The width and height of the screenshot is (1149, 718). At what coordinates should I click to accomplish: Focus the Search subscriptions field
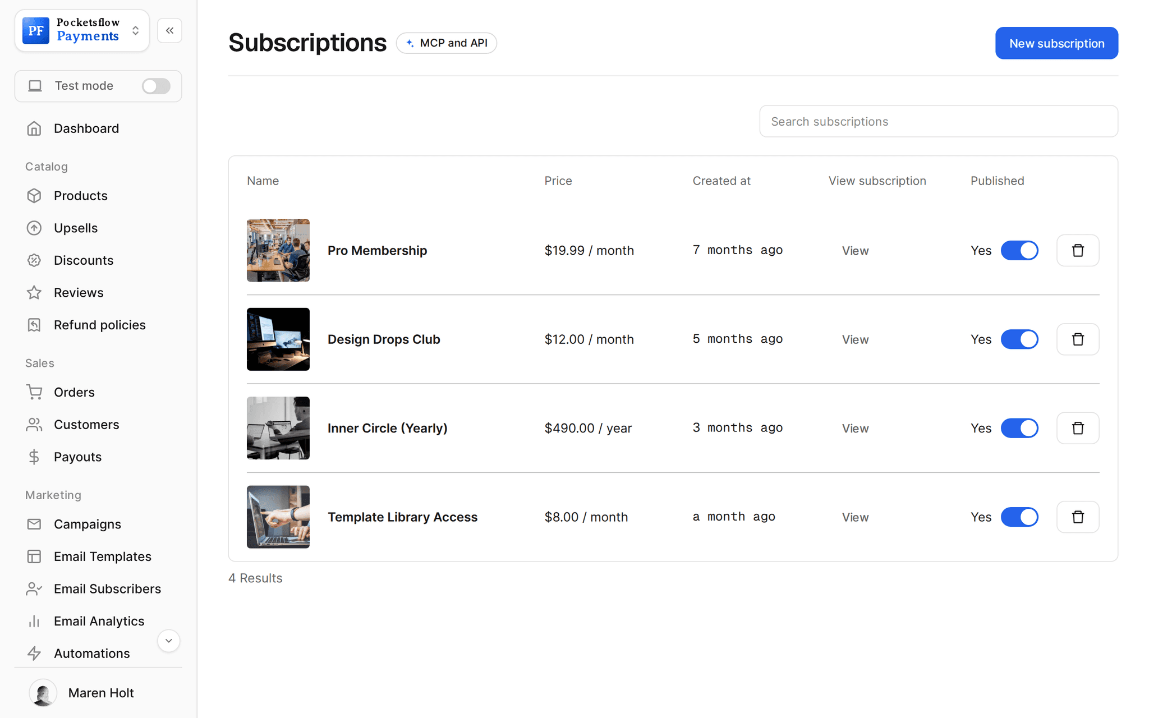[x=939, y=121]
